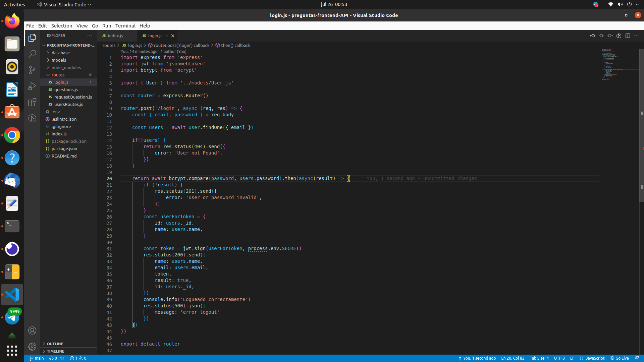
Task: Navigate to next revision icon
Action: 610,36
